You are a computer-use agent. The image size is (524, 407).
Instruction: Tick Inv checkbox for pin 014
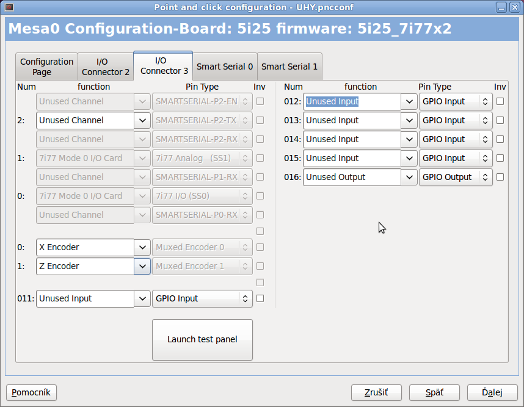[500, 139]
